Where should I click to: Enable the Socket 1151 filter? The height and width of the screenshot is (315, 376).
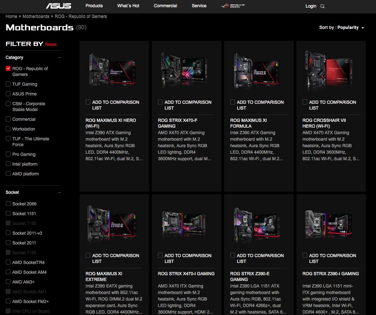click(x=8, y=213)
